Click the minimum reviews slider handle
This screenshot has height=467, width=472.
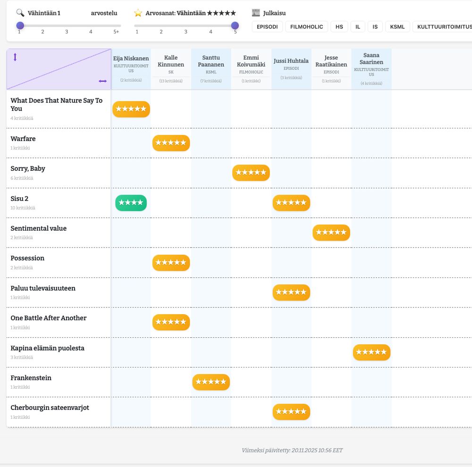20,25
